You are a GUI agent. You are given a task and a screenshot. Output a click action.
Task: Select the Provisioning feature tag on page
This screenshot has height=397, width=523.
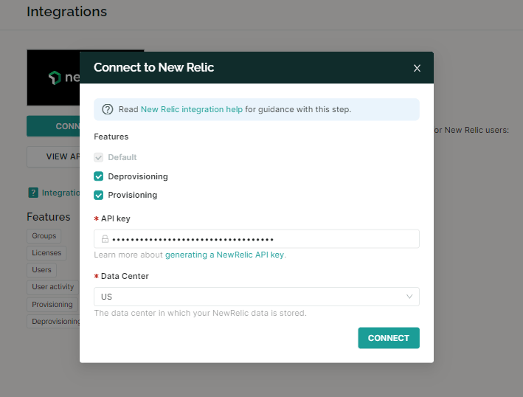point(52,305)
